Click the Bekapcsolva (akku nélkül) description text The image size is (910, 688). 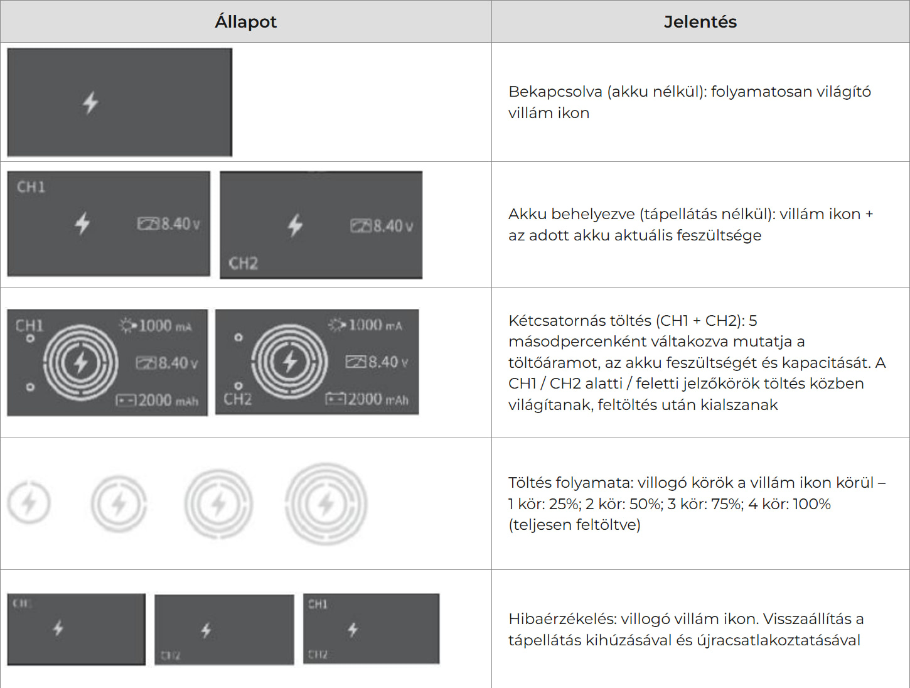pos(690,102)
